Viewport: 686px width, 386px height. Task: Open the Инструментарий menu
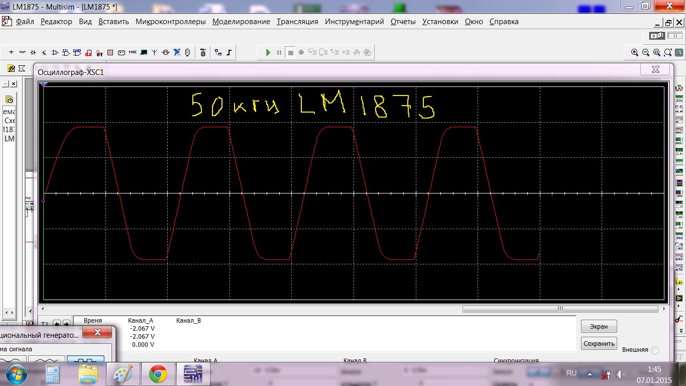[x=355, y=22]
